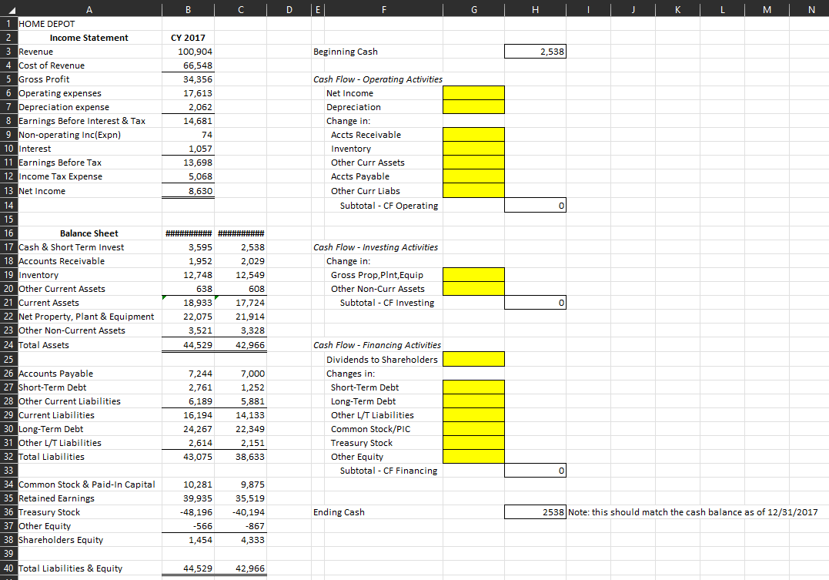
Task: Click the Cash Flow - Operating Activities label
Action: coord(377,79)
